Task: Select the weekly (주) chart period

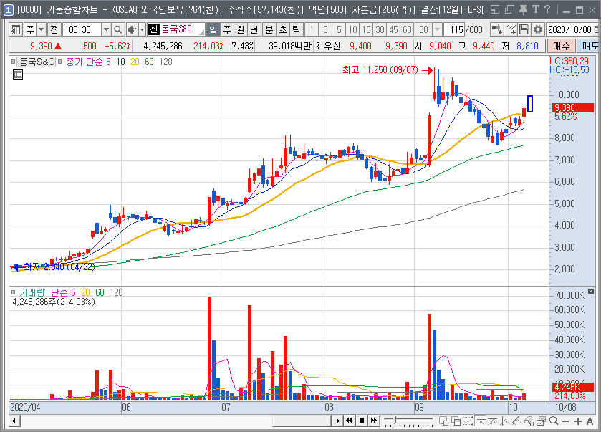Action: point(227,29)
